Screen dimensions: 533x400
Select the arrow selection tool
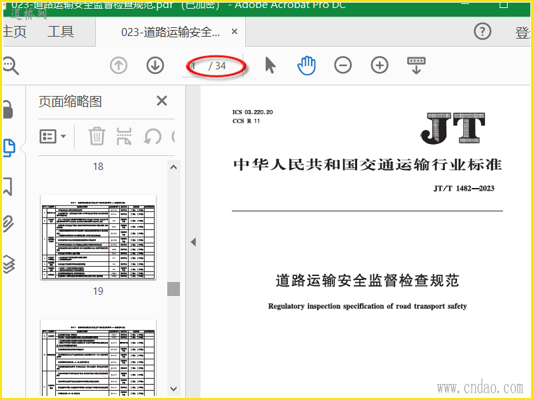[x=270, y=65]
